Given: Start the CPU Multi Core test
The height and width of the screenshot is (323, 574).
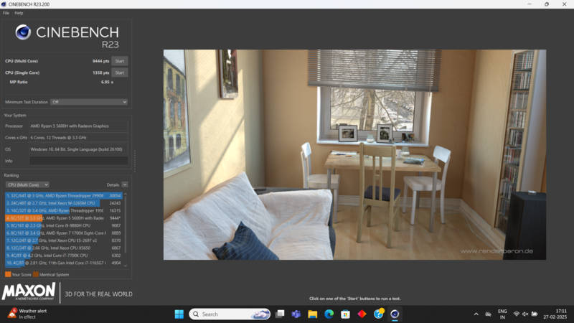Looking at the screenshot, I should pyautogui.click(x=120, y=61).
